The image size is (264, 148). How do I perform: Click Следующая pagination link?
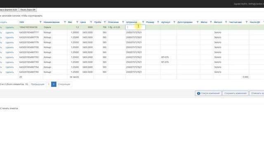(x=64, y=84)
